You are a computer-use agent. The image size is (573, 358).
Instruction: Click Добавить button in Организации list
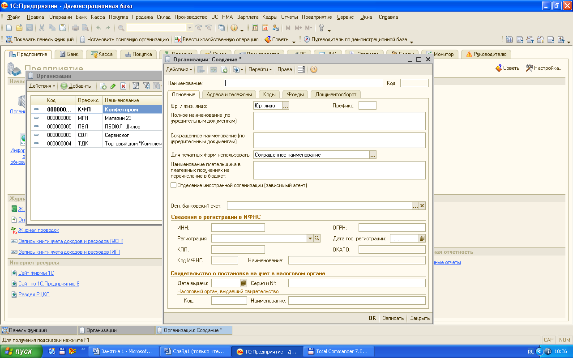point(76,86)
